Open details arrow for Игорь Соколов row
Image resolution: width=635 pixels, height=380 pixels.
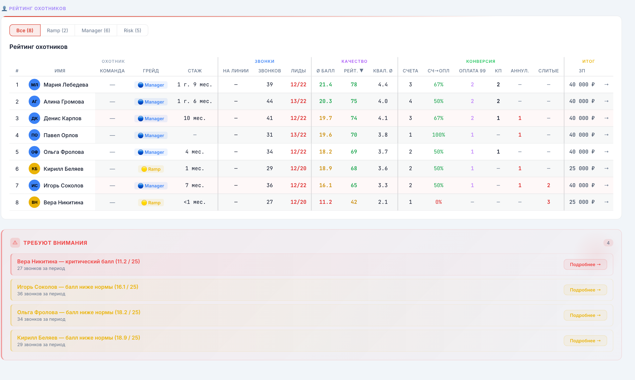pos(606,185)
